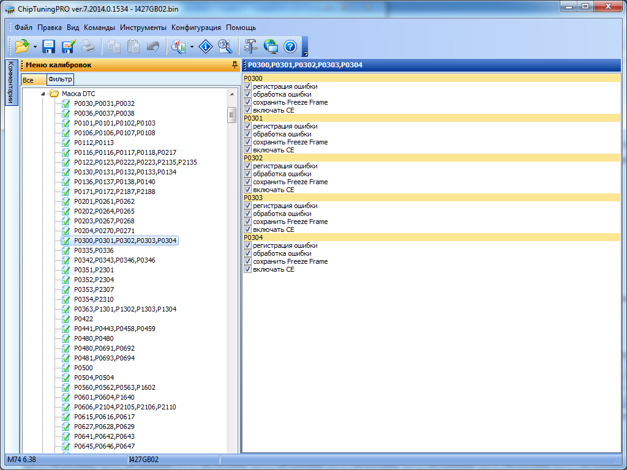Click the globe and monitor icon

(271, 46)
